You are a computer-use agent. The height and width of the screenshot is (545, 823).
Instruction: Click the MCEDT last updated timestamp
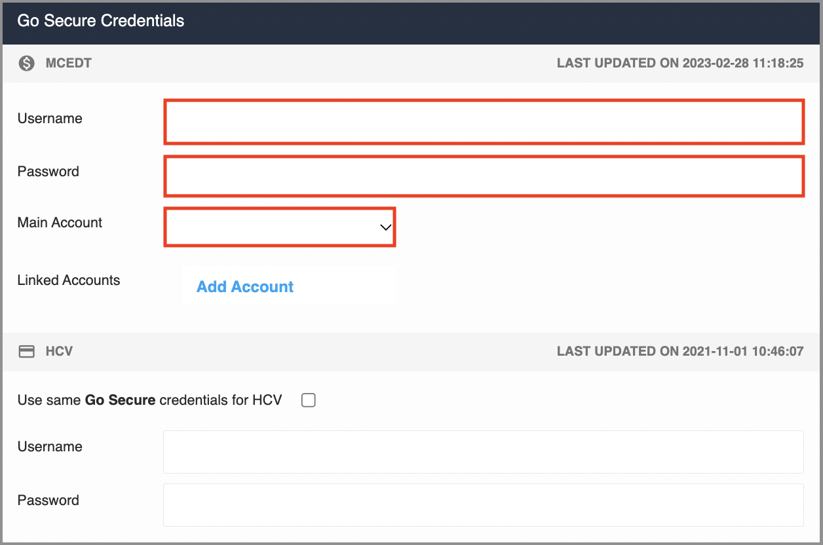680,64
